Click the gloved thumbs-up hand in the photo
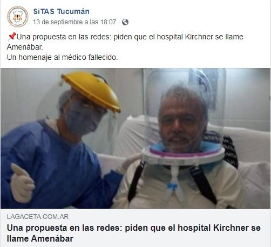The image size is (271, 247). (x=22, y=183)
